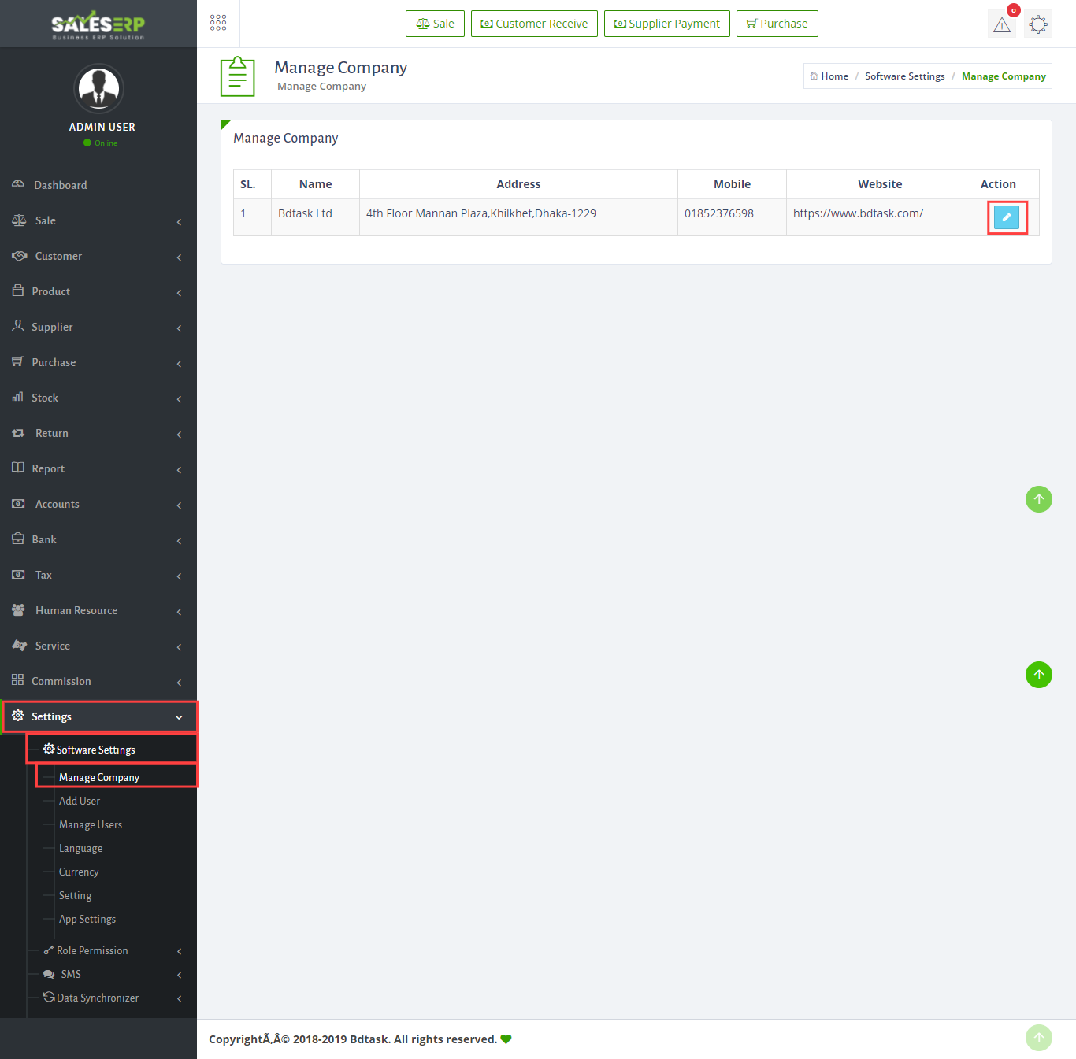Viewport: 1076px width, 1059px height.
Task: Click the Purchase shortcut button in top bar
Action: [777, 24]
